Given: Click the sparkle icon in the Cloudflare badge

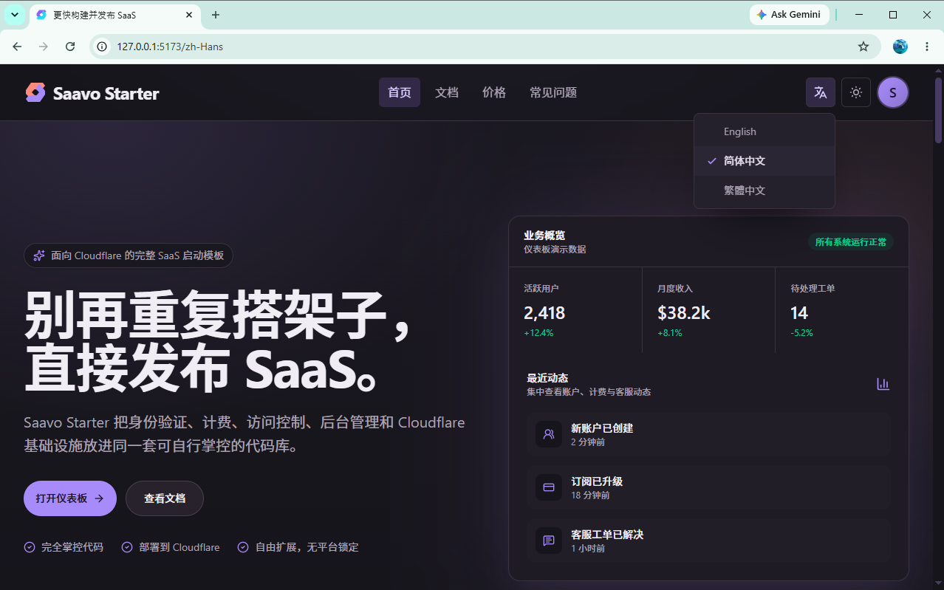Looking at the screenshot, I should click(38, 255).
